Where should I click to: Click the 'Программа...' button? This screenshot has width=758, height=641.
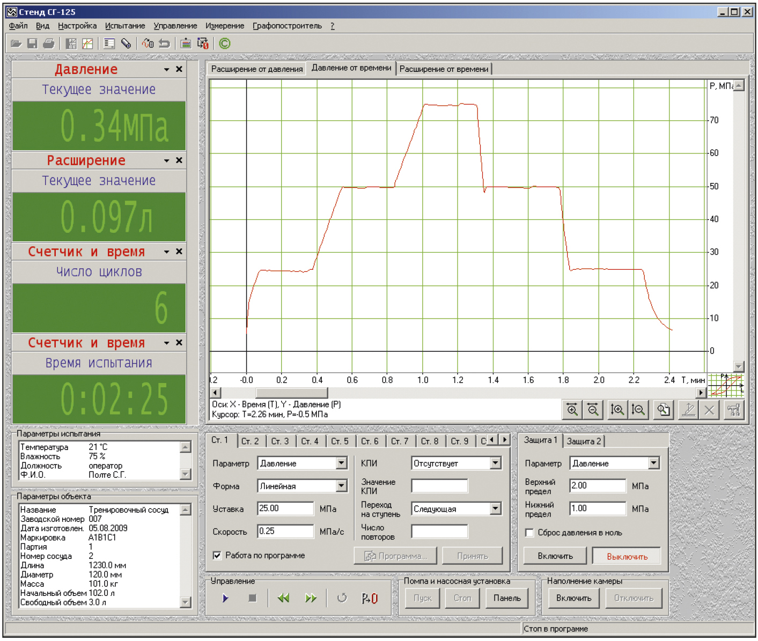[396, 556]
